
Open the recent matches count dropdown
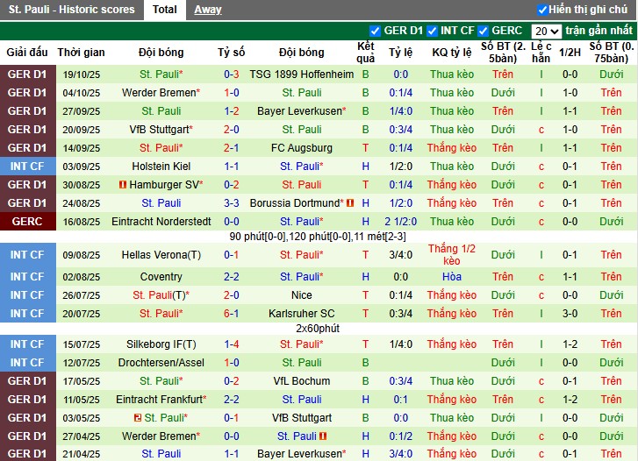coord(546,31)
